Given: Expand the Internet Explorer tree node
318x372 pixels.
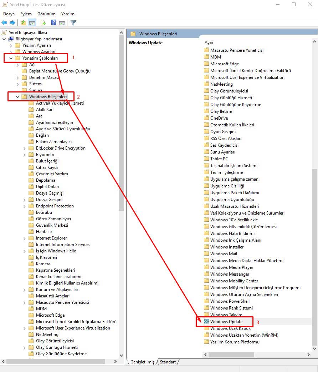Looking at the screenshot, I should tap(24, 238).
